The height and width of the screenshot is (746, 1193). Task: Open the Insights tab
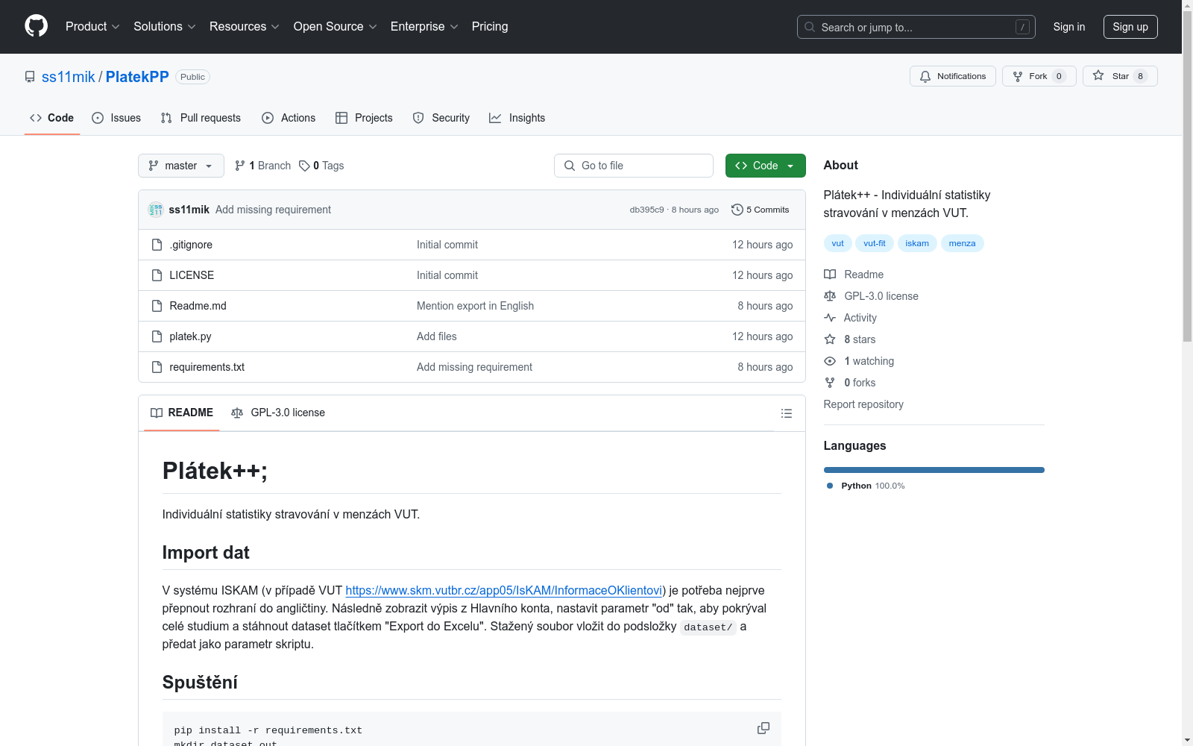point(517,118)
